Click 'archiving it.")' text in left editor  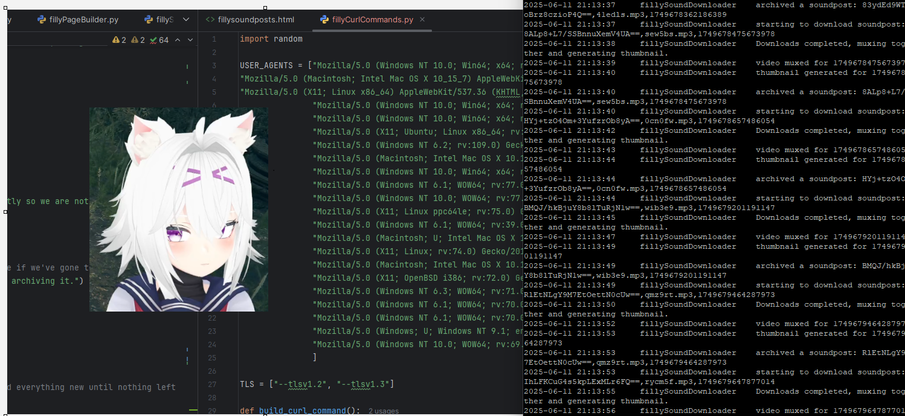tap(47, 281)
